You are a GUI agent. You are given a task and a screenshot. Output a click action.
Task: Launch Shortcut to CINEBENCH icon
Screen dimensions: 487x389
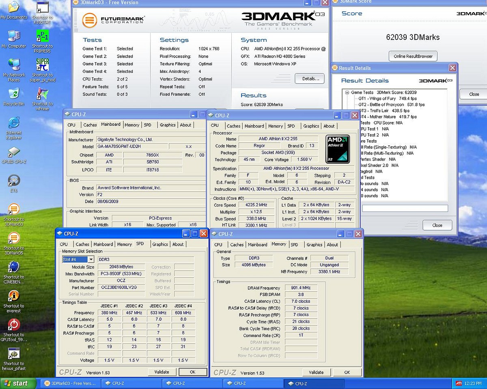[x=13, y=272]
